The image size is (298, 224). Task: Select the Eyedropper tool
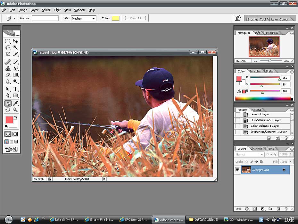tap(15, 103)
